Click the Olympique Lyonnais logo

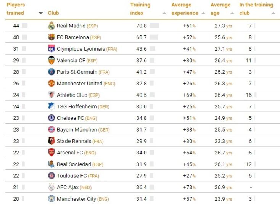point(51,49)
